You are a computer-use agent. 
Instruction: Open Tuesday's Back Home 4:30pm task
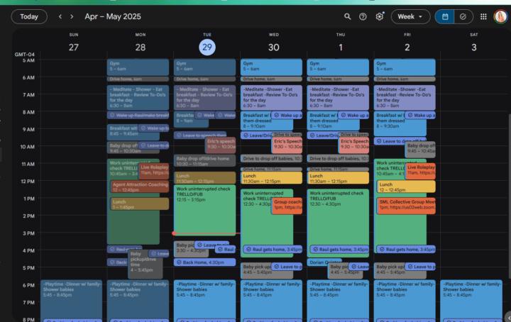(x=204, y=262)
